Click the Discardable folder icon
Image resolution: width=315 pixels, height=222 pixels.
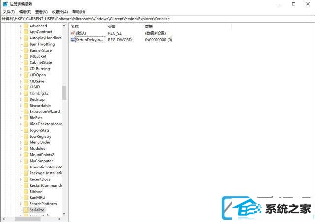(x=26, y=106)
